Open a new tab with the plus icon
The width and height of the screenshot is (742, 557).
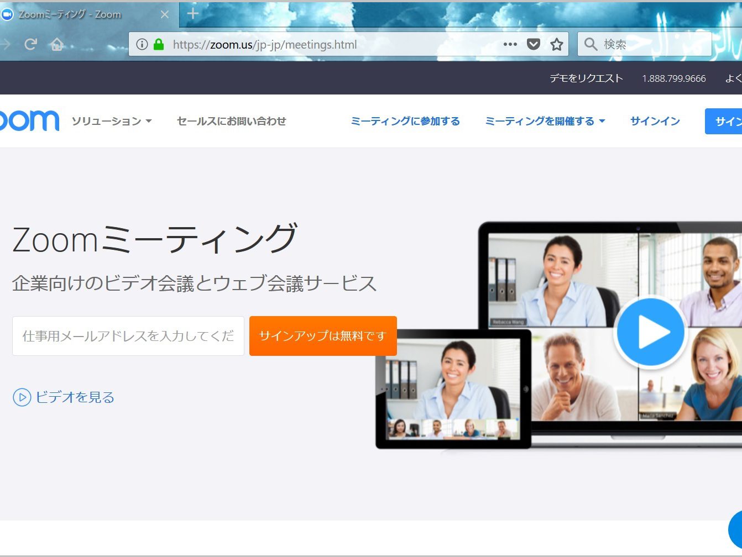tap(192, 14)
